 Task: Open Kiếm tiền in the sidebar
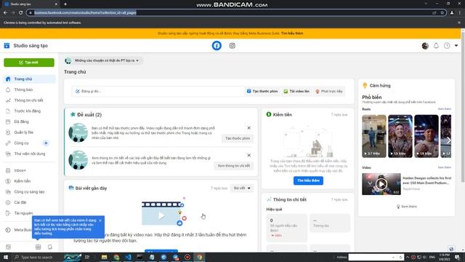click(29, 181)
